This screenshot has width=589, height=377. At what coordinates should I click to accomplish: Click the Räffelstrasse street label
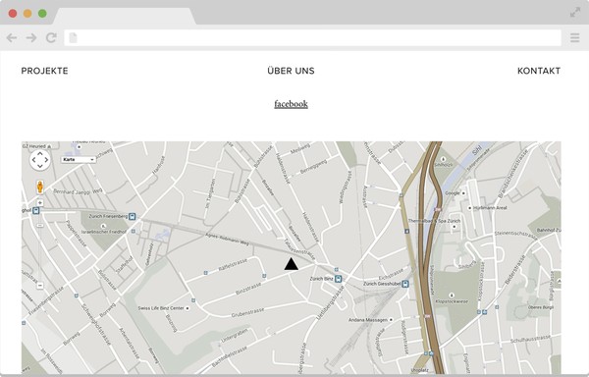[233, 264]
